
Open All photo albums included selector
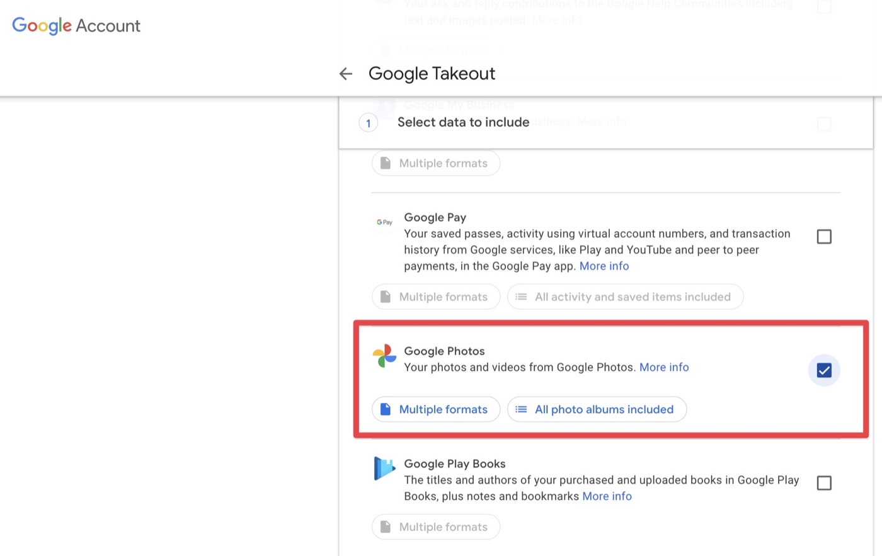click(x=597, y=409)
